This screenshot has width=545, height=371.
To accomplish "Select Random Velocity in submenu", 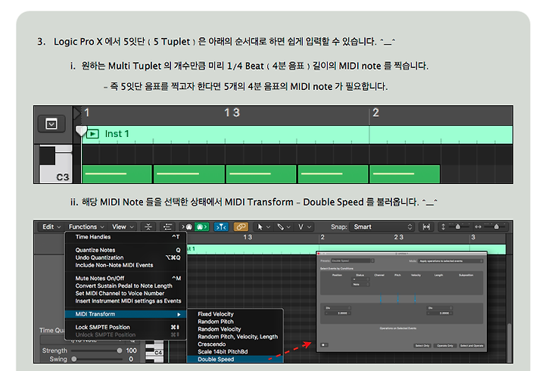I will [x=235, y=329].
